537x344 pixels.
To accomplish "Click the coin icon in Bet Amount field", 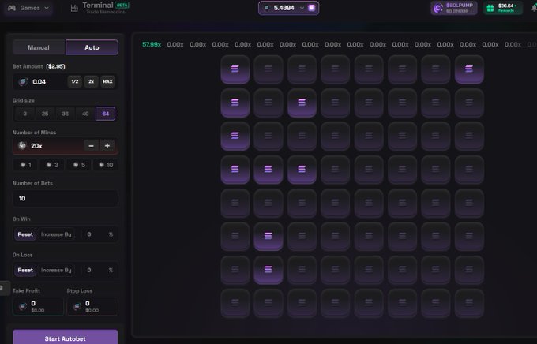I will (x=23, y=81).
